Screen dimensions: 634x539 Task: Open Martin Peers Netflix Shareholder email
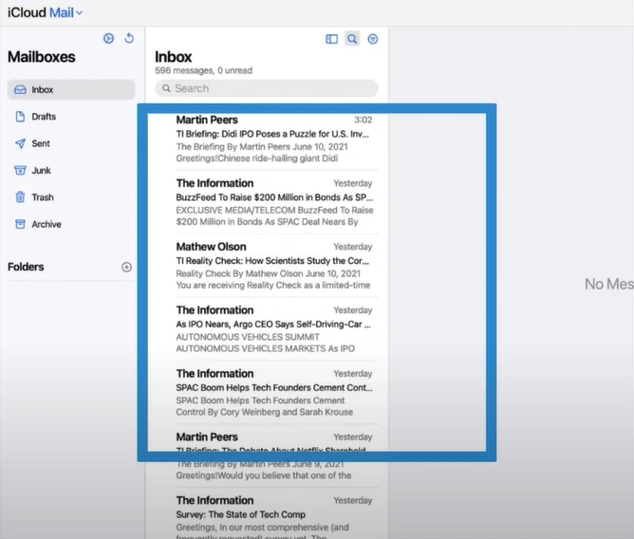(x=267, y=456)
